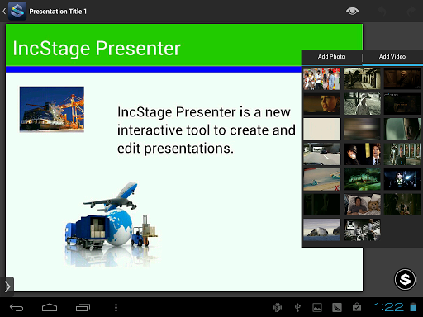Expand the slide panel chevron at bottom-left
Screen dimensions: 423x317
coord(7,286)
